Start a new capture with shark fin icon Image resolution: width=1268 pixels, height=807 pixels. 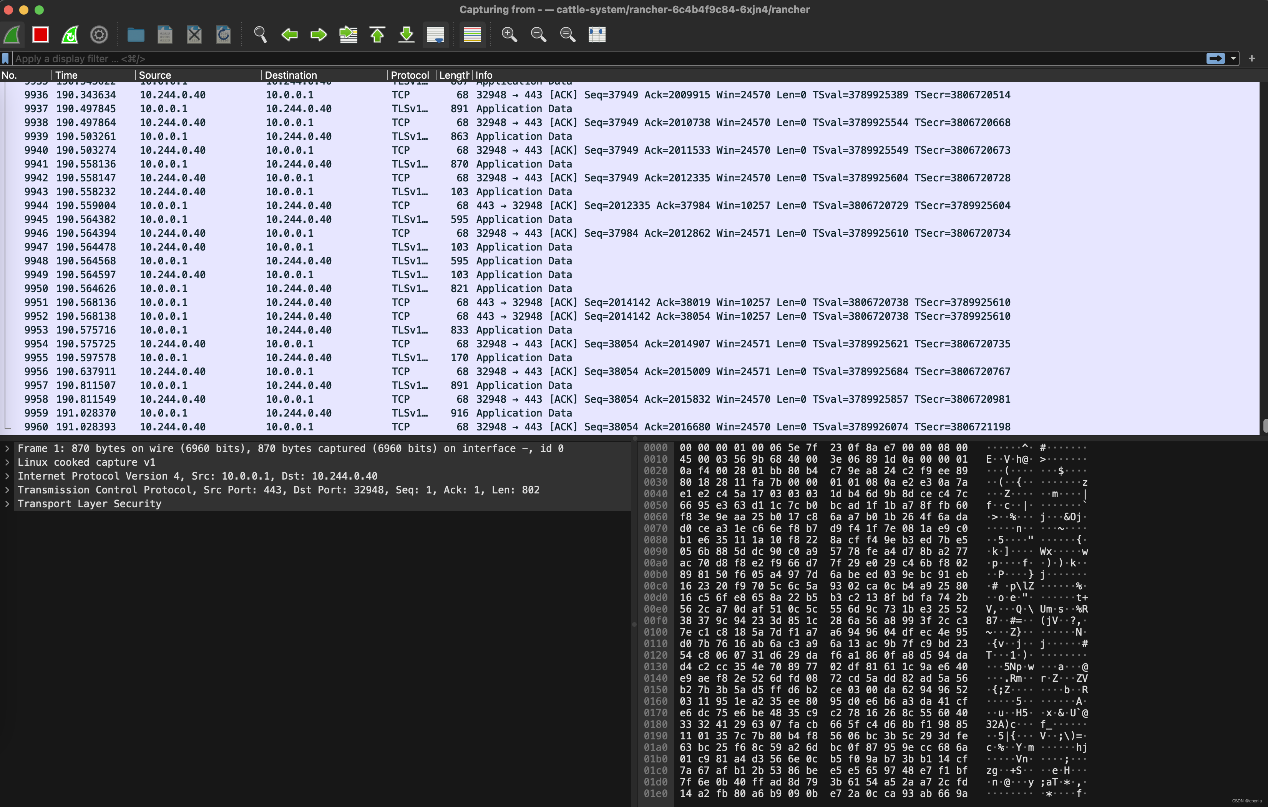click(12, 35)
